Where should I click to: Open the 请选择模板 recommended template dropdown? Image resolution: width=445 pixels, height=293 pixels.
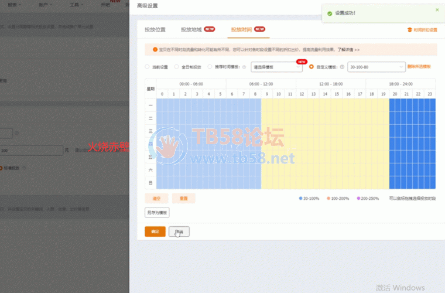[x=276, y=67]
